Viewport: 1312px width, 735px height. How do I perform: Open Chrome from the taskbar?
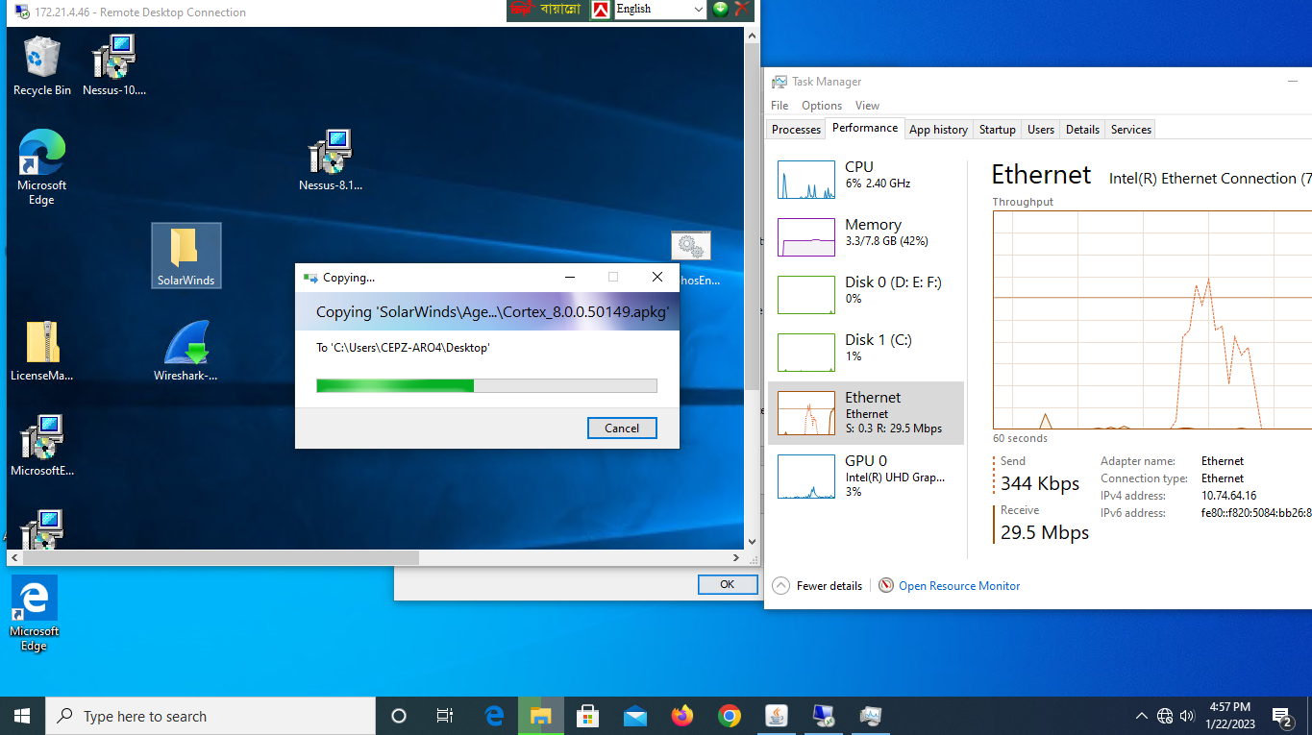pos(730,716)
